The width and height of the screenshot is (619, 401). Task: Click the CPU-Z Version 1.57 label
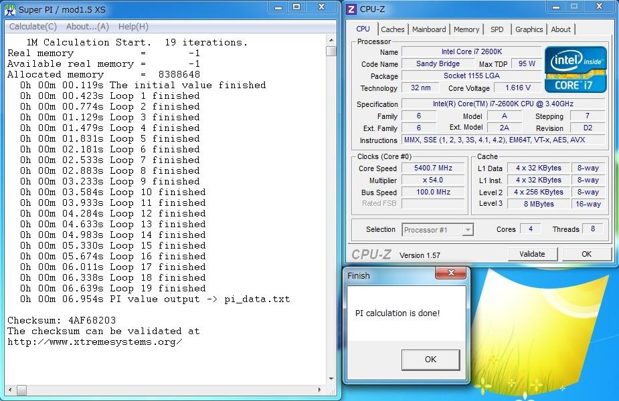pyautogui.click(x=420, y=255)
